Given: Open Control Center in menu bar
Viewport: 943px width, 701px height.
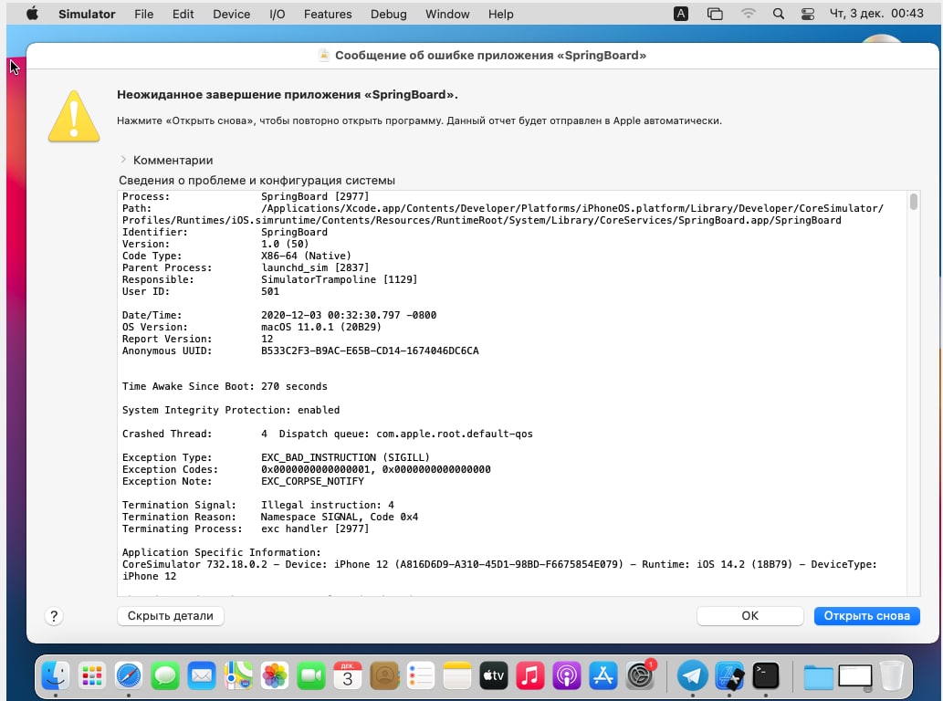Looking at the screenshot, I should (808, 14).
